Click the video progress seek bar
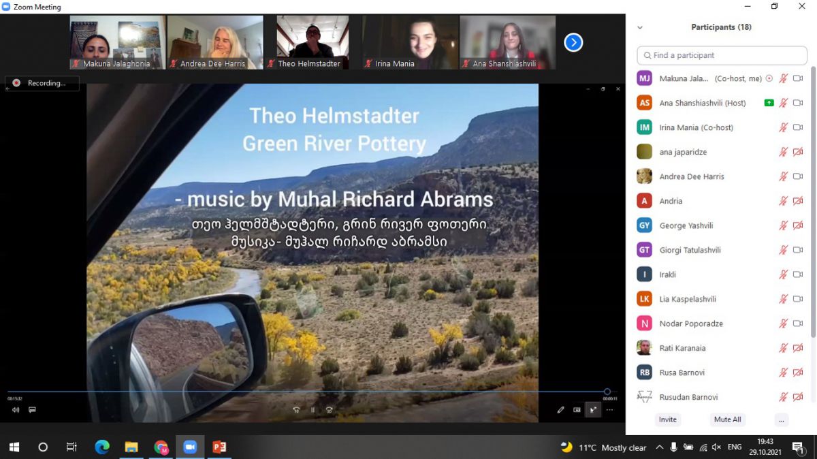The height and width of the screenshot is (459, 817). coord(306,392)
